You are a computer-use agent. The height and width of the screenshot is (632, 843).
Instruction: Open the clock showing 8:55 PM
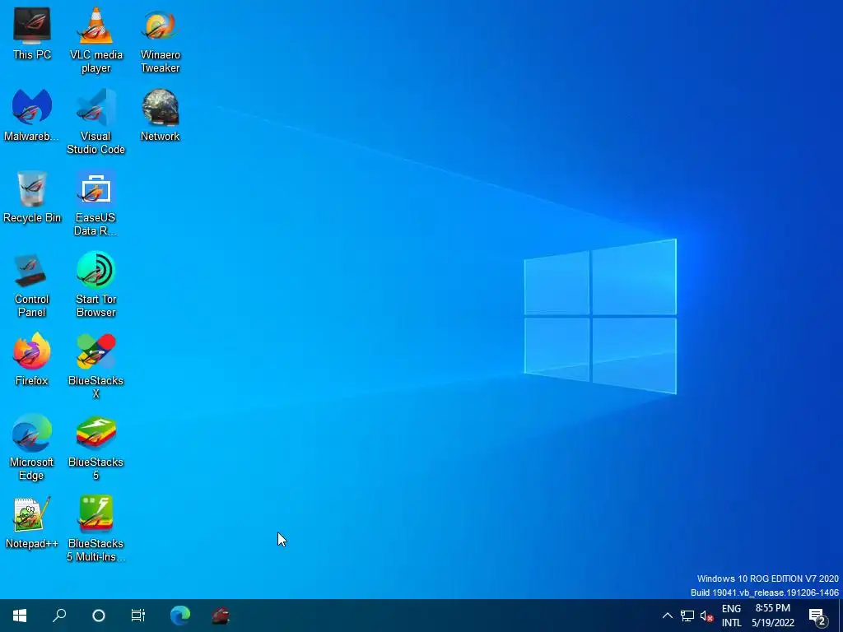pyautogui.click(x=772, y=616)
